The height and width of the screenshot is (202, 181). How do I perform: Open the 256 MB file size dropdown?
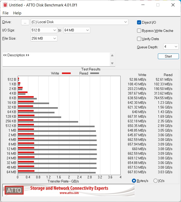coord(44,38)
